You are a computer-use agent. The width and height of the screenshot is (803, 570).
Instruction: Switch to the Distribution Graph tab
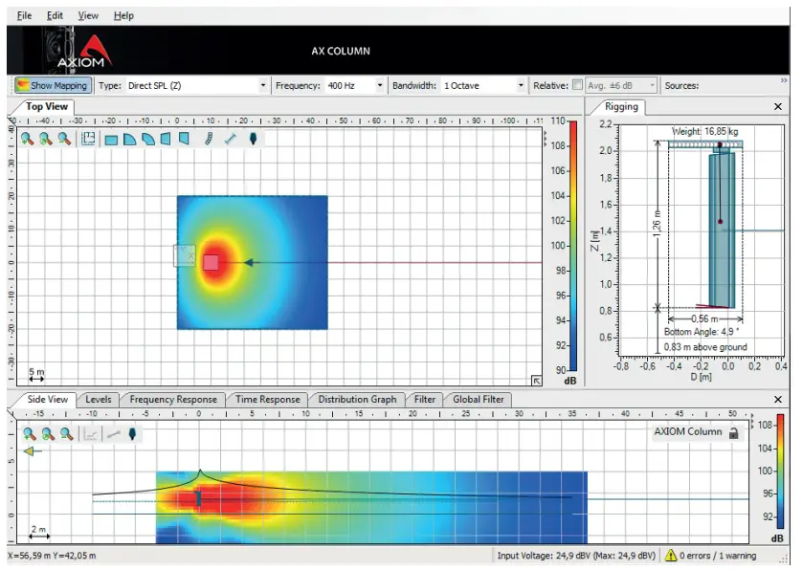click(x=357, y=399)
